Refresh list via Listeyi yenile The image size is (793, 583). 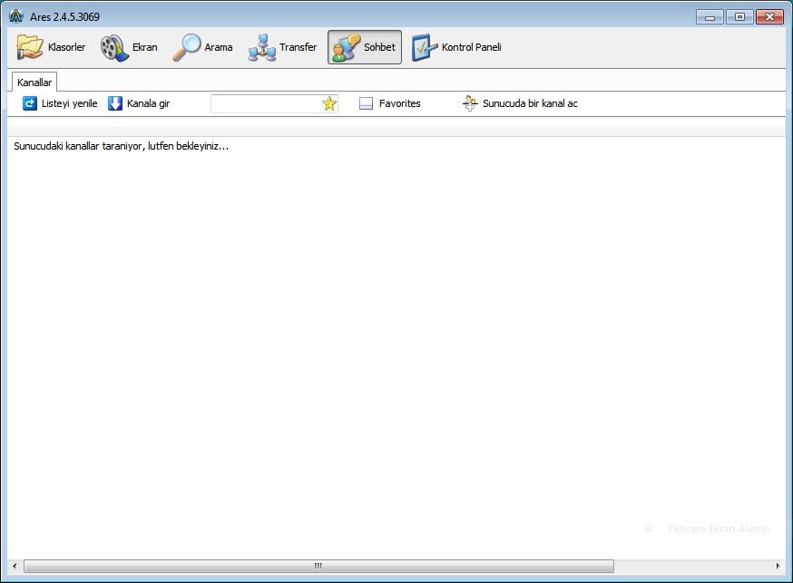click(60, 103)
